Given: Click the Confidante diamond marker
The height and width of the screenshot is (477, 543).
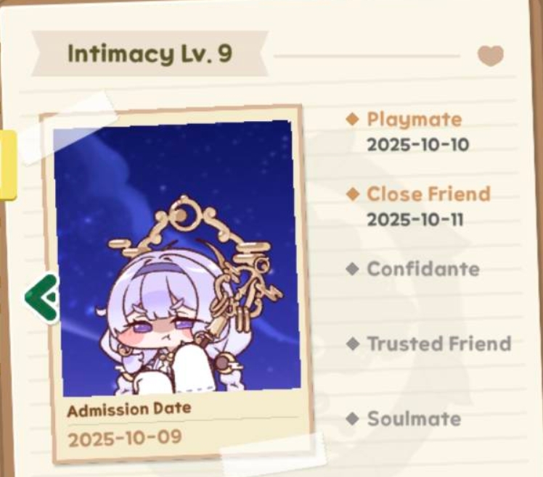Looking at the screenshot, I should (353, 269).
